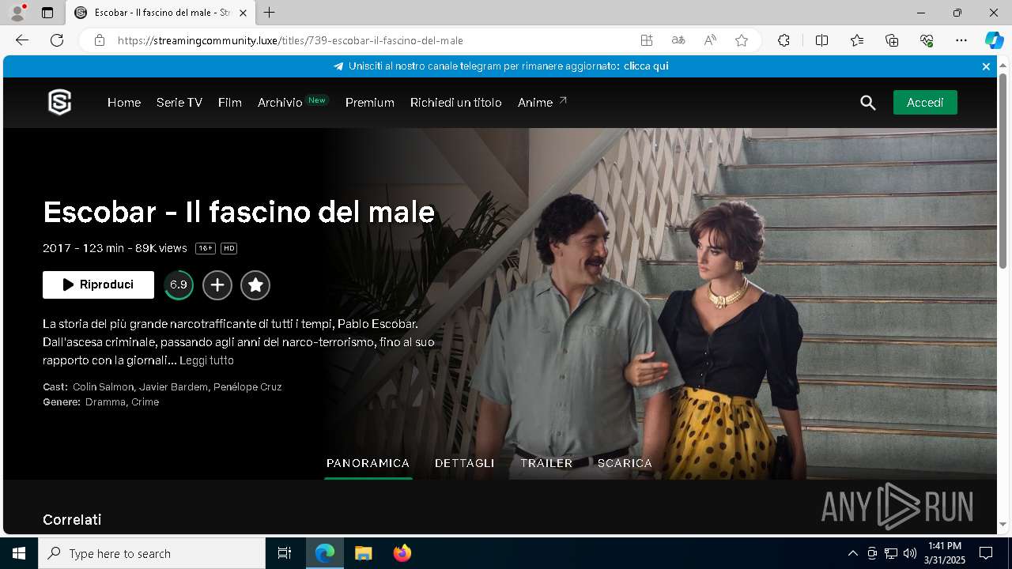The height and width of the screenshot is (569, 1012).
Task: Go to Home in site navigation
Action: pos(124,103)
